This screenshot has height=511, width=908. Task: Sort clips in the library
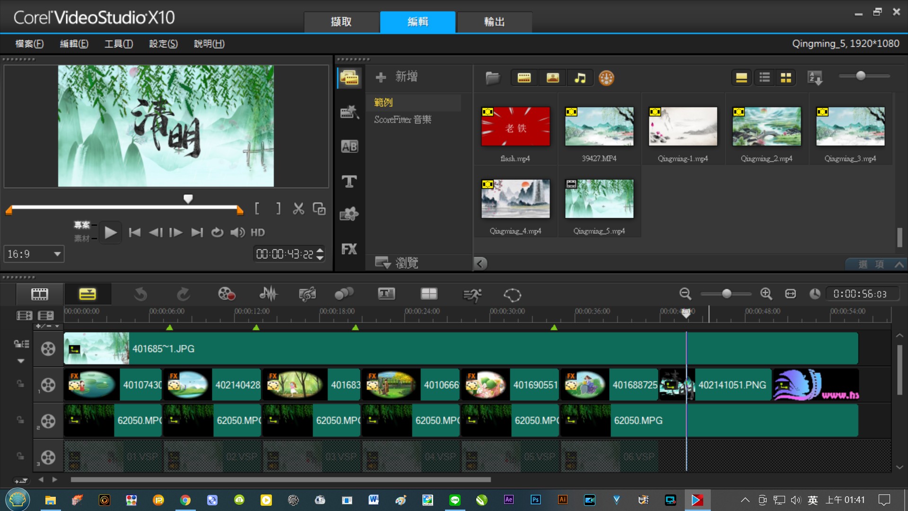[815, 78]
